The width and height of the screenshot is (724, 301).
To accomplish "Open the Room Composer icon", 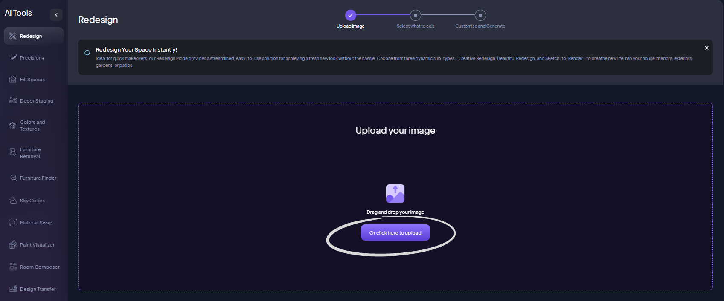I will [13, 267].
